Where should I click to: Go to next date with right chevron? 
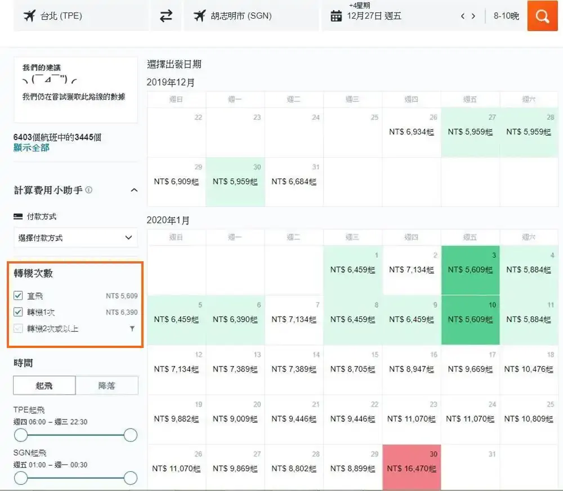(x=473, y=16)
